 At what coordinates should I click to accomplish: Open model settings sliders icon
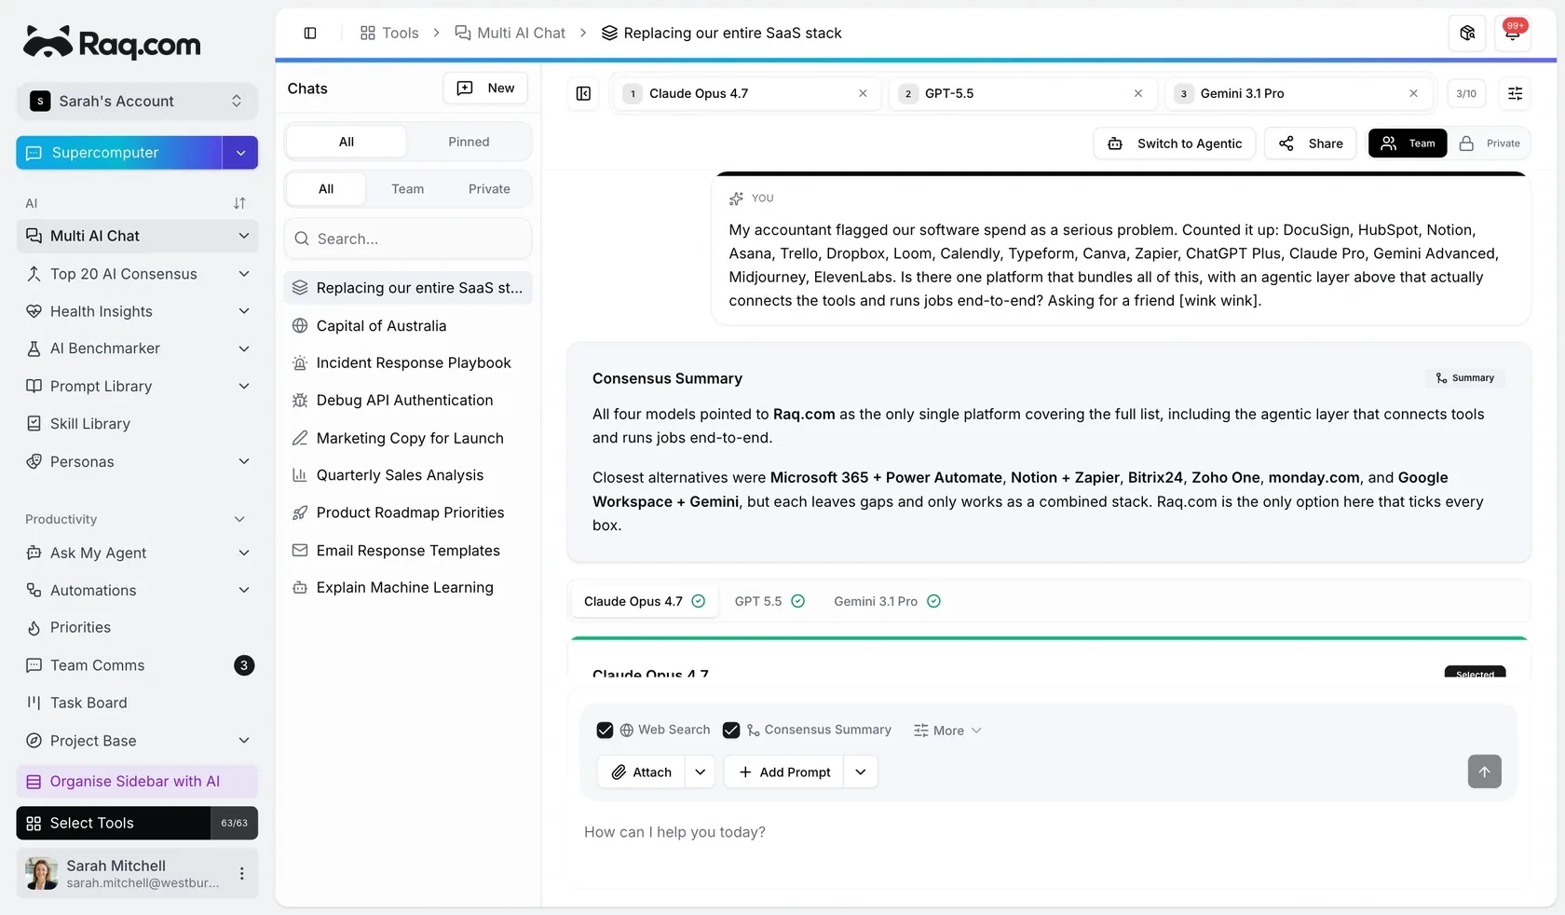point(1516,93)
